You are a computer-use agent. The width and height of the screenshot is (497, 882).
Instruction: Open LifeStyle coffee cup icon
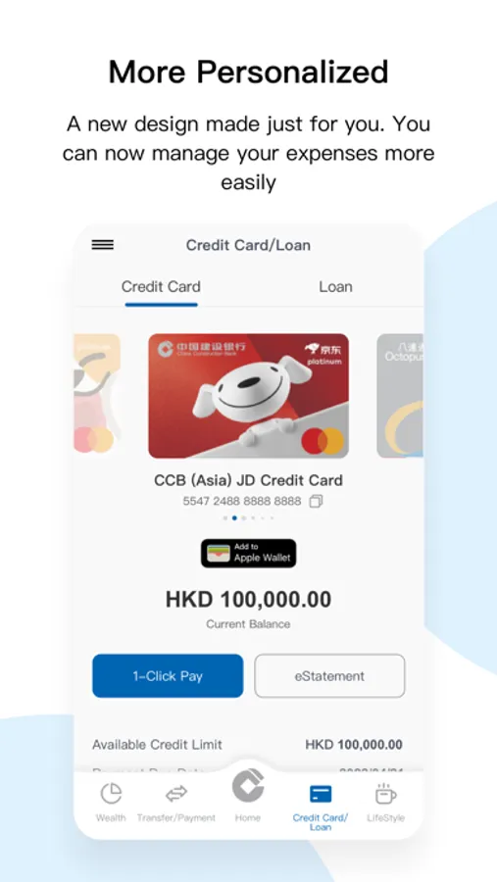pos(385,794)
